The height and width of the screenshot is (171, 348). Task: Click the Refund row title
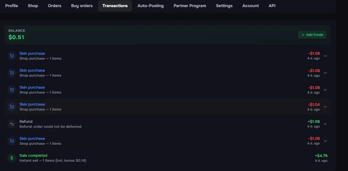(x=26, y=121)
